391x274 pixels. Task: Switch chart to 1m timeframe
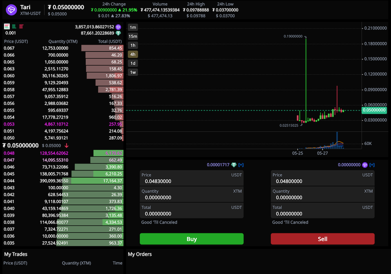point(133,27)
